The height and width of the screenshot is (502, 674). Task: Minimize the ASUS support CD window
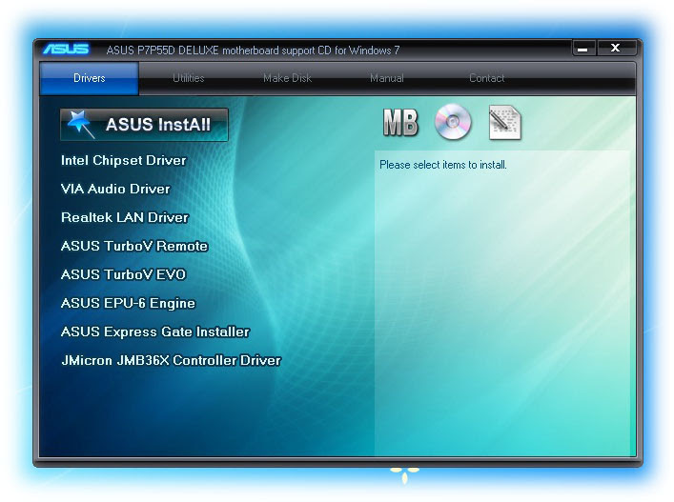point(583,48)
